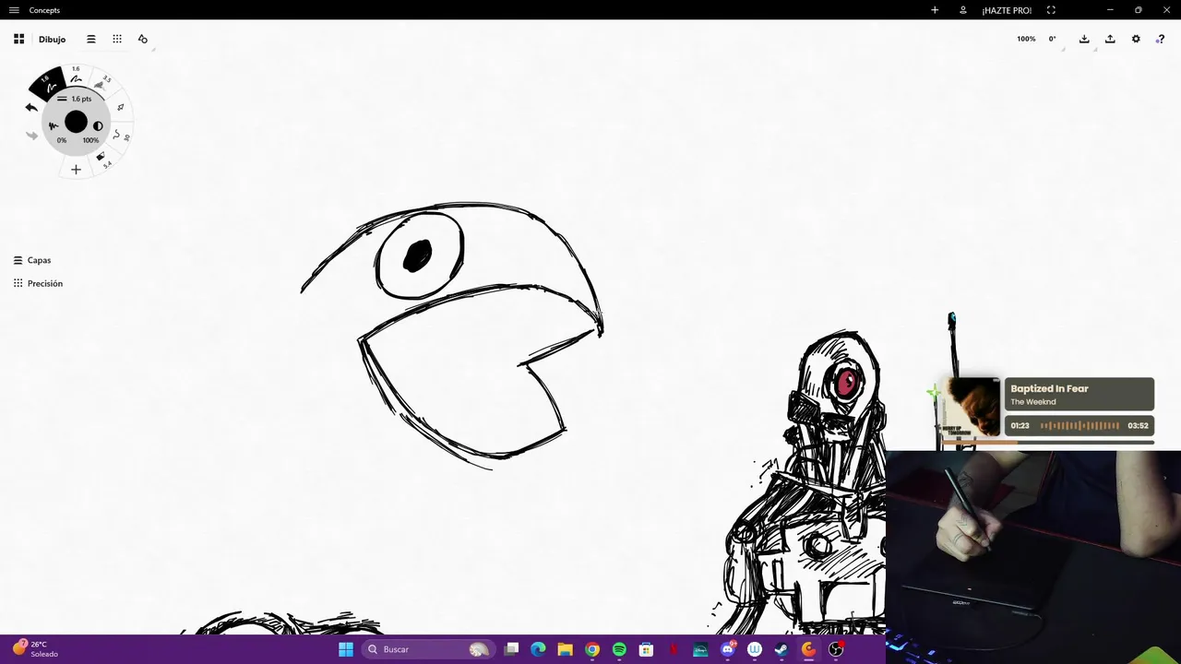The width and height of the screenshot is (1181, 664).
Task: Select the active black 1.6 pen tool
Action: click(48, 85)
